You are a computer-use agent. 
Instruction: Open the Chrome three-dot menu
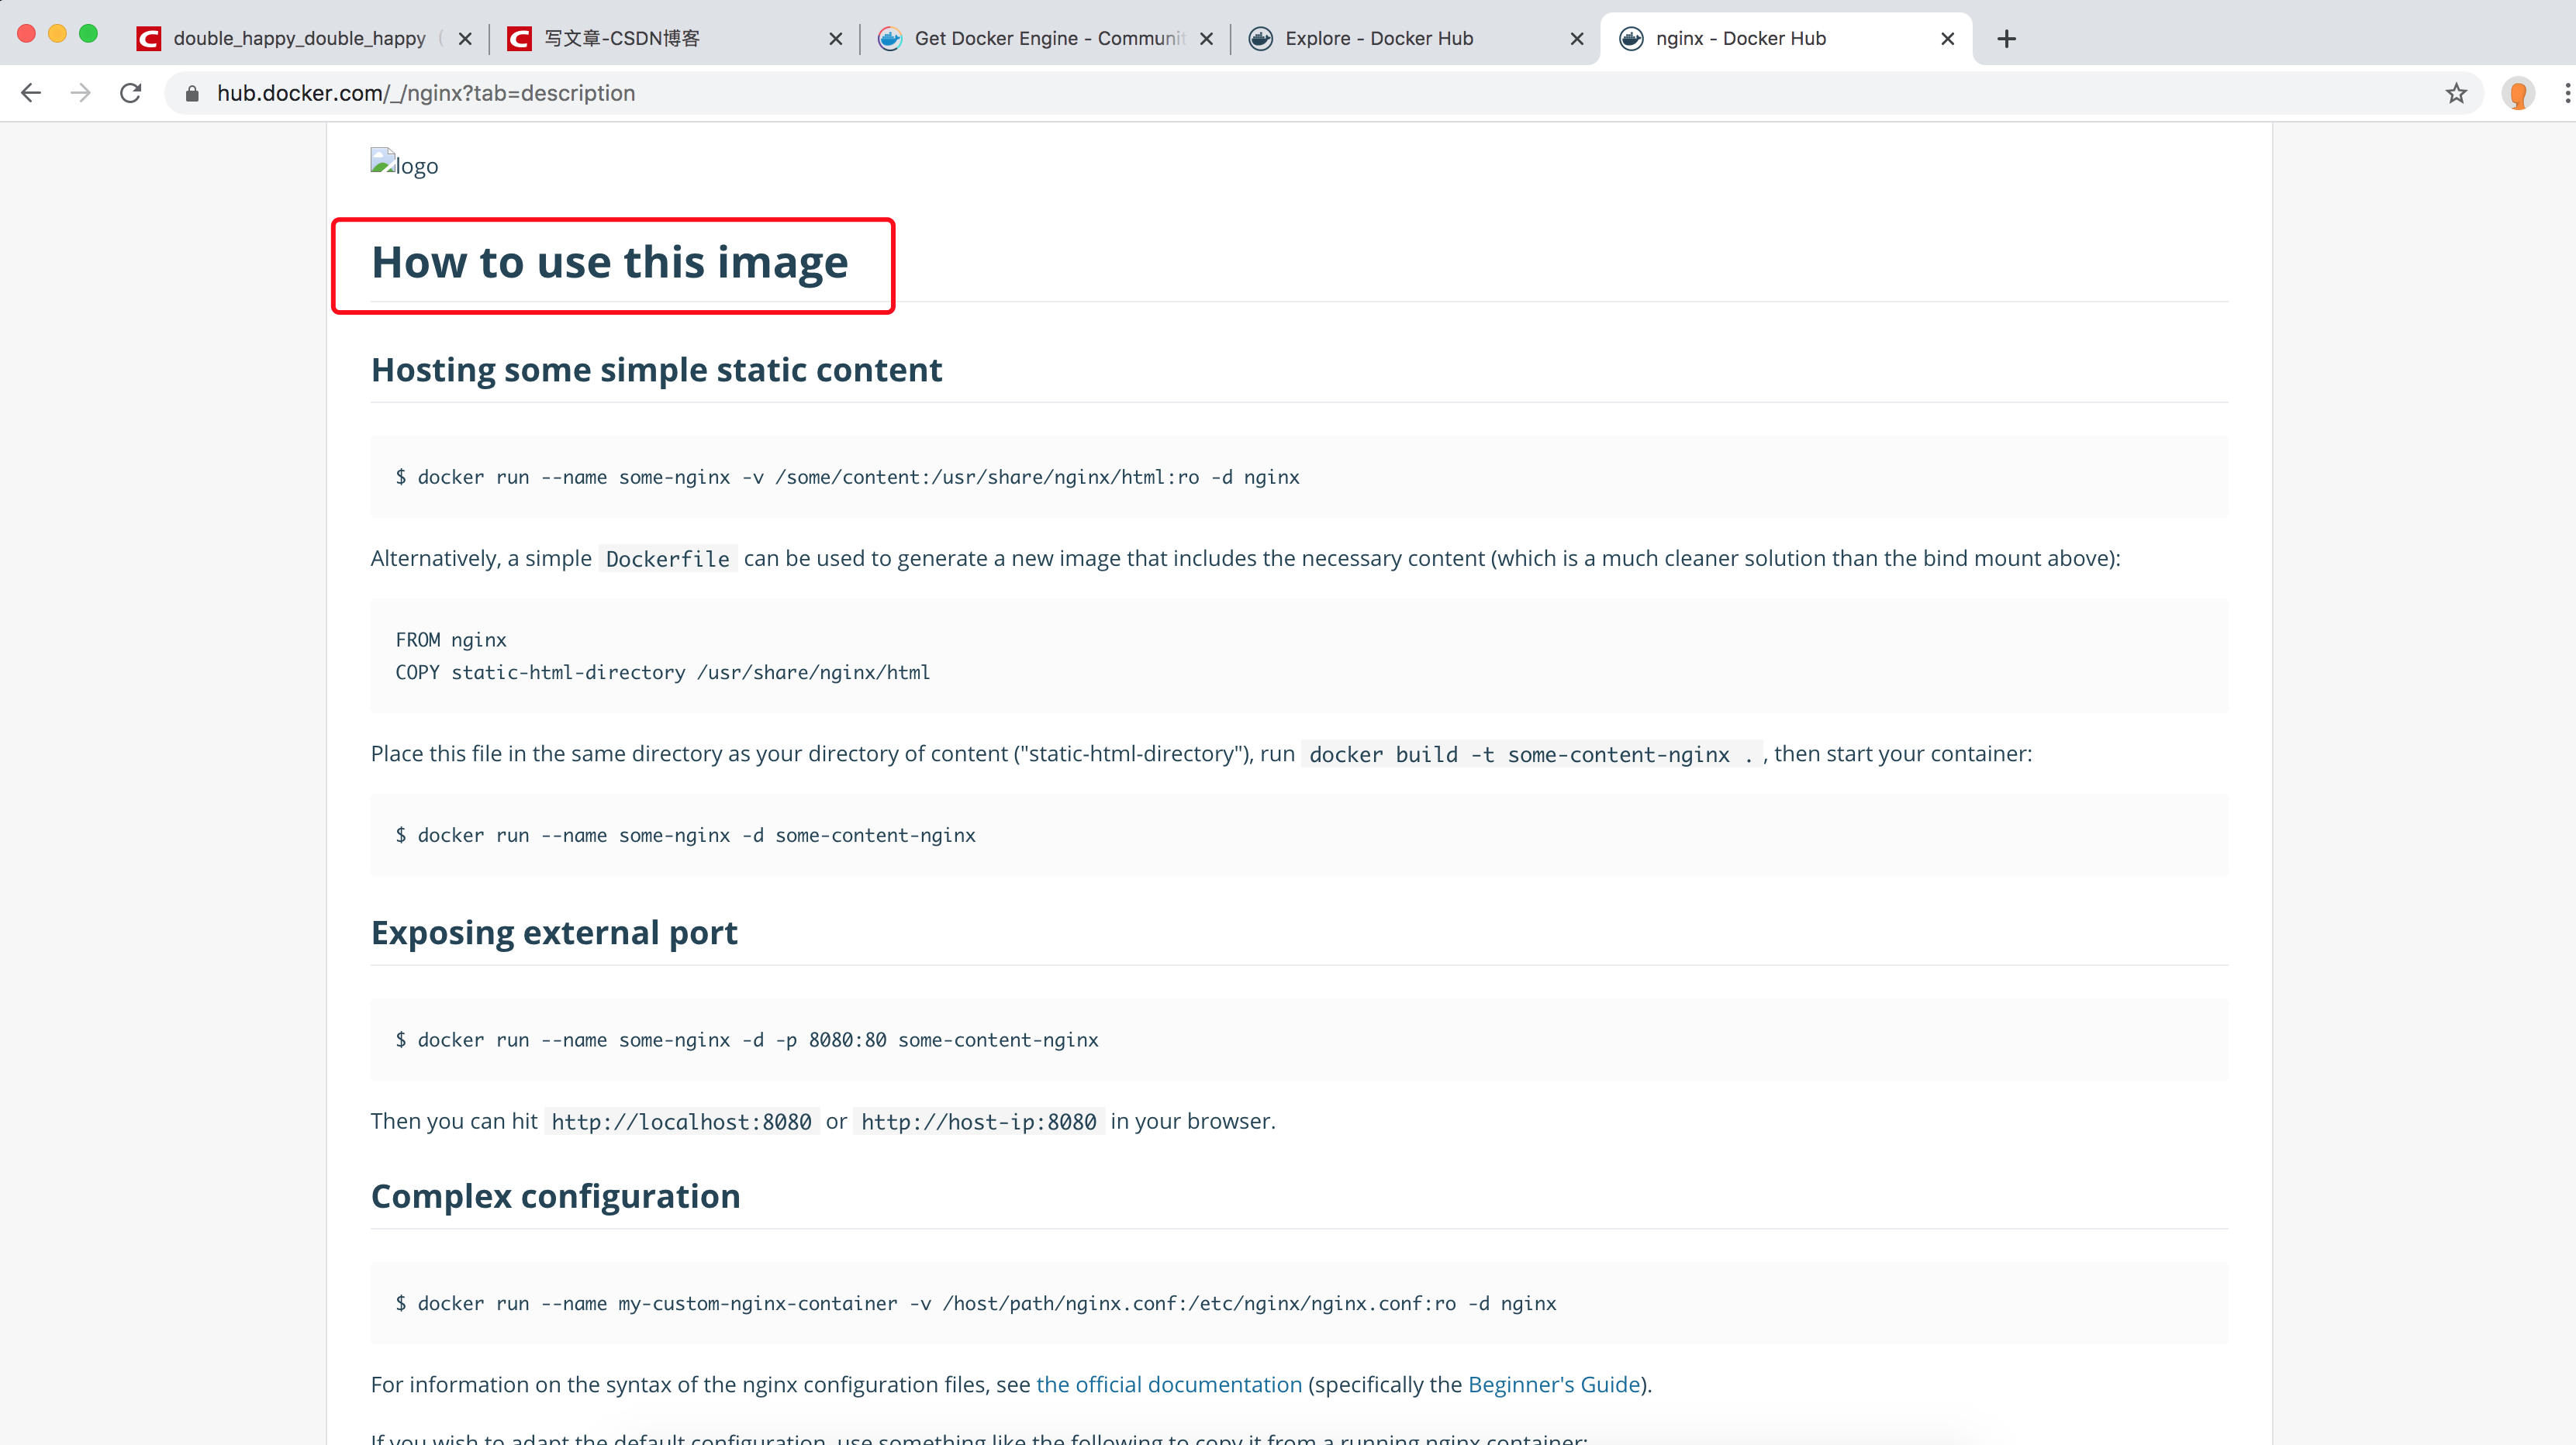tap(2566, 93)
